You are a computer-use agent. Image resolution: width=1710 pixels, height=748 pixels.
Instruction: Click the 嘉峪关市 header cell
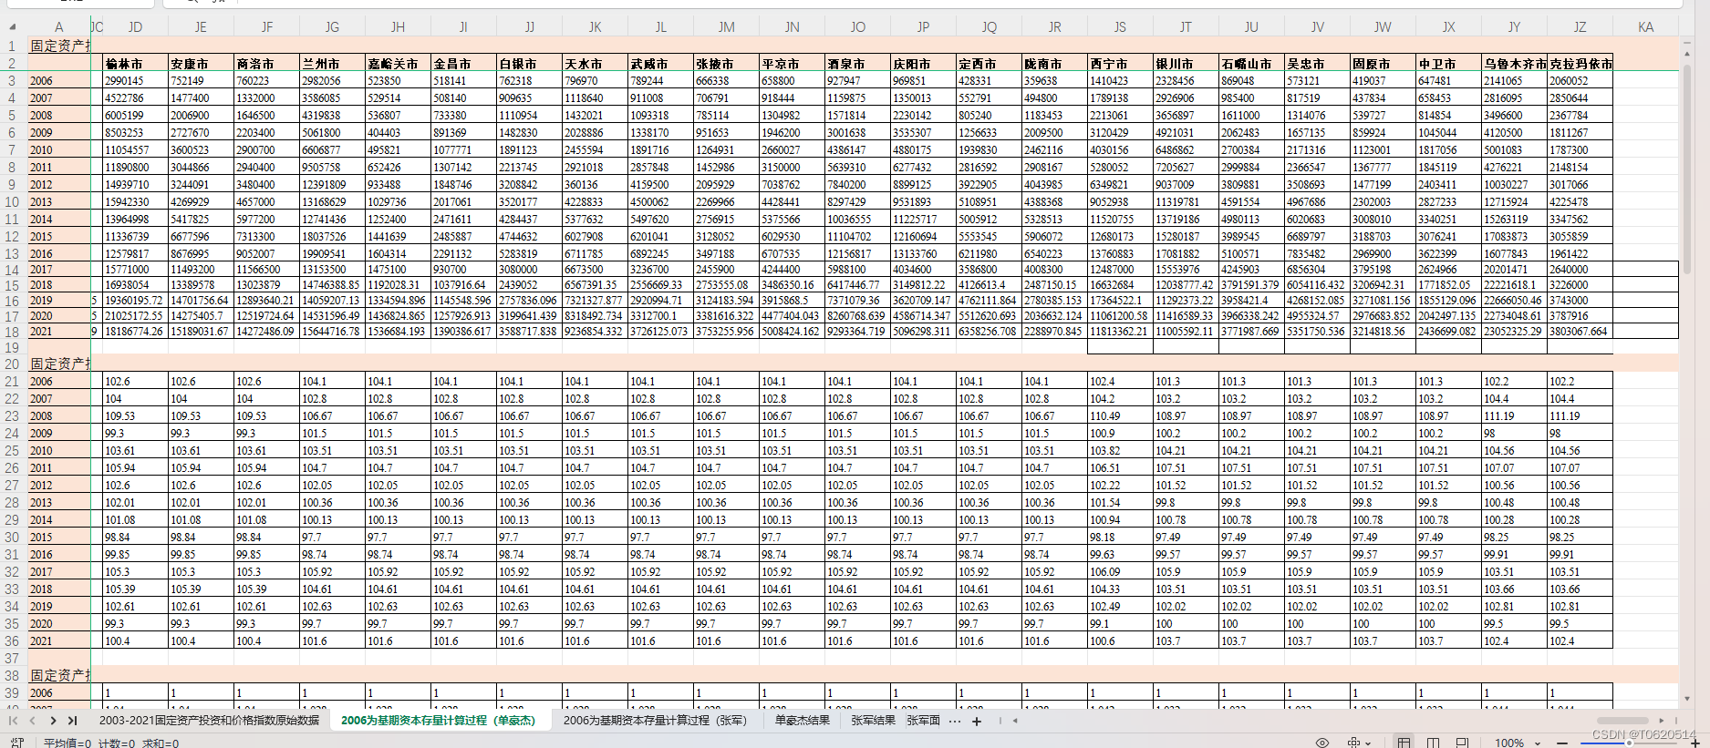[x=398, y=64]
